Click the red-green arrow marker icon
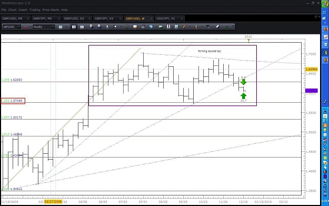 point(196,27)
